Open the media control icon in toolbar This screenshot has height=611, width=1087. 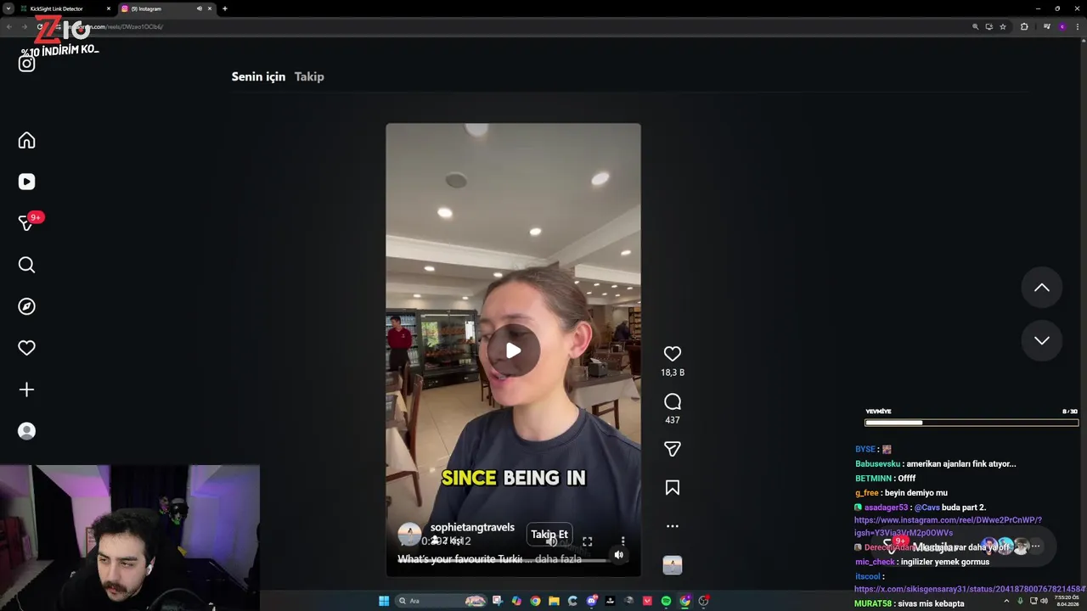click(1046, 26)
